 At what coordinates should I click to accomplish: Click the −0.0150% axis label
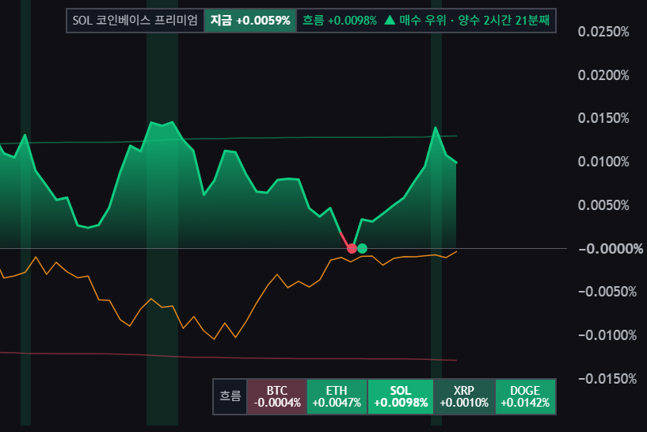click(607, 379)
